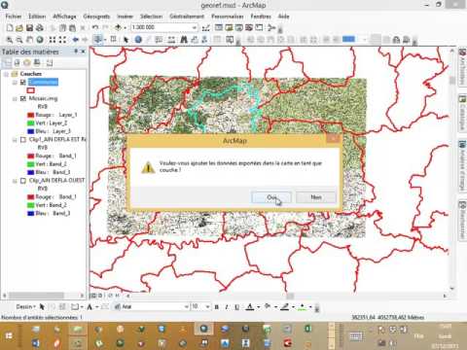Collapse the Clip1_AIN DEFLA EST layer node
Screen dimensions: 467x350
click(x=15, y=140)
